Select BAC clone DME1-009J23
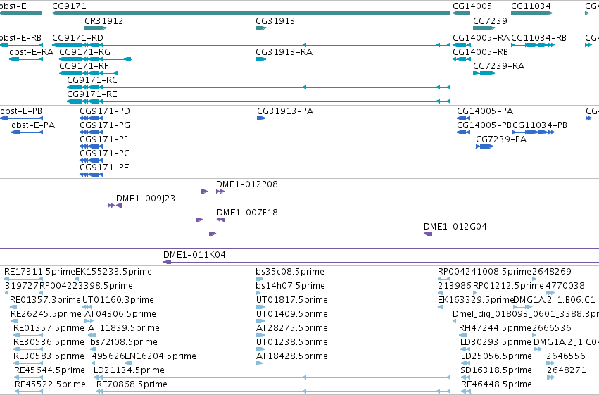The height and width of the screenshot is (395, 599). pyautogui.click(x=358, y=206)
